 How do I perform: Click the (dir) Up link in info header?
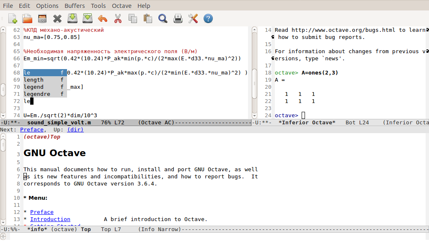[75, 130]
